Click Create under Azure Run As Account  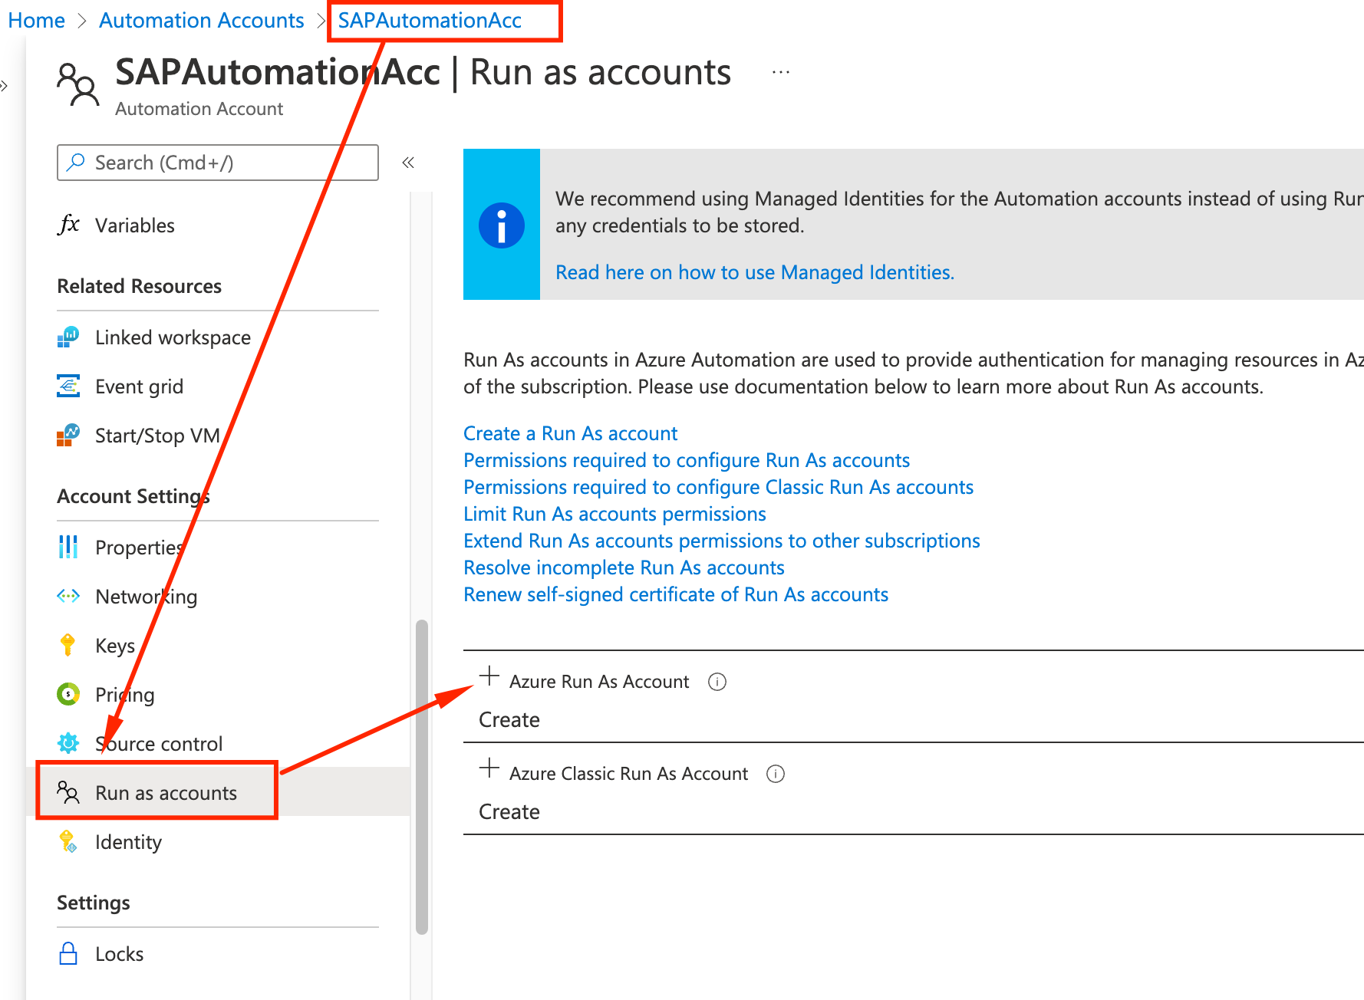[x=509, y=720]
